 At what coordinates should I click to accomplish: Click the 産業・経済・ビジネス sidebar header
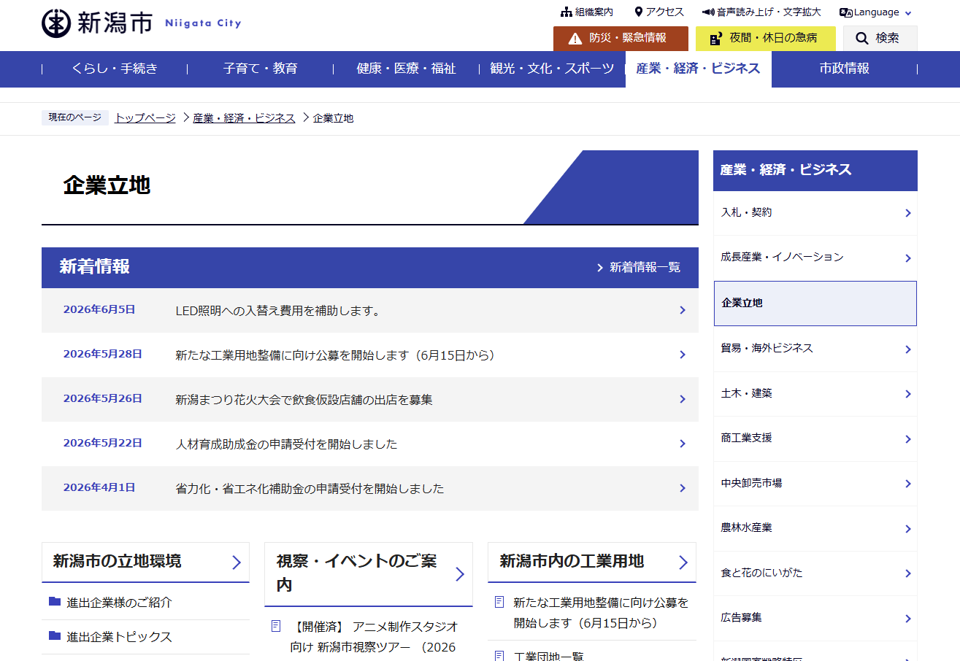(x=815, y=170)
